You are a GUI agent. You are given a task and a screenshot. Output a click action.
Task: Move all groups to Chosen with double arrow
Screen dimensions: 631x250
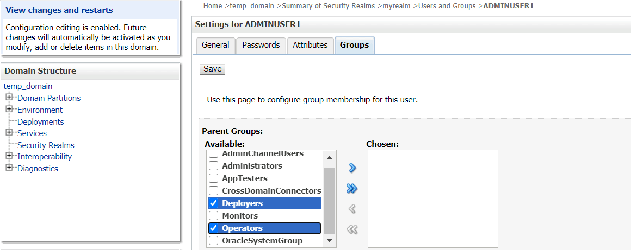coord(352,188)
